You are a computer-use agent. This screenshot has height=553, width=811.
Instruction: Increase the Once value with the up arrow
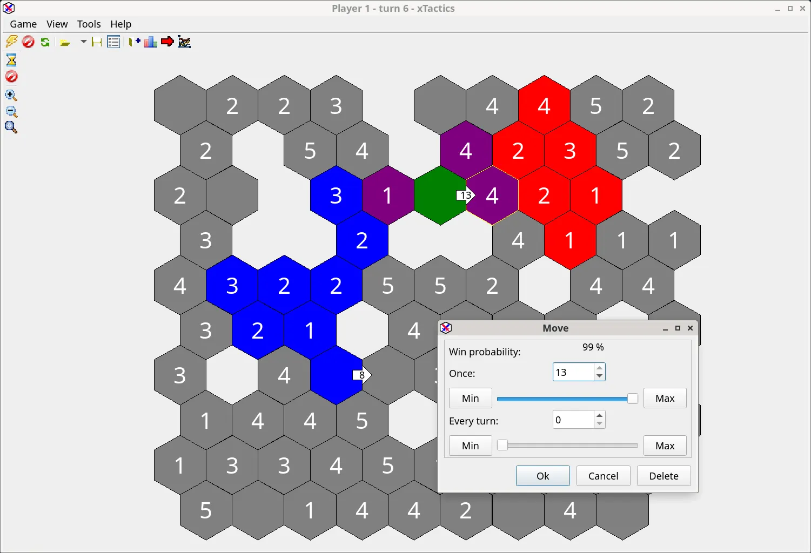599,368
